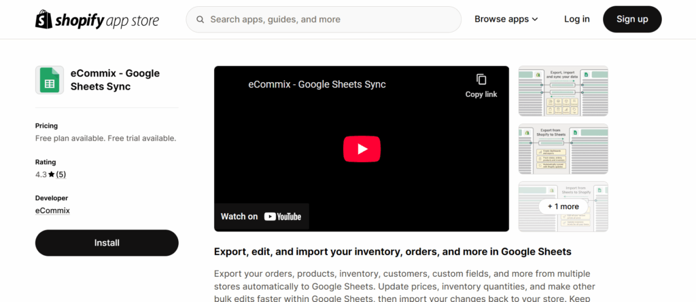This screenshot has width=696, height=302.
Task: Click Watch on YouTube
Action: [261, 216]
